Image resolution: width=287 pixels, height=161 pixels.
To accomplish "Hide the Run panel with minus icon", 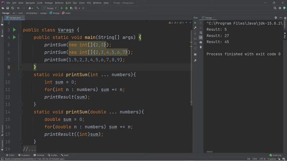I will pos(281,18).
